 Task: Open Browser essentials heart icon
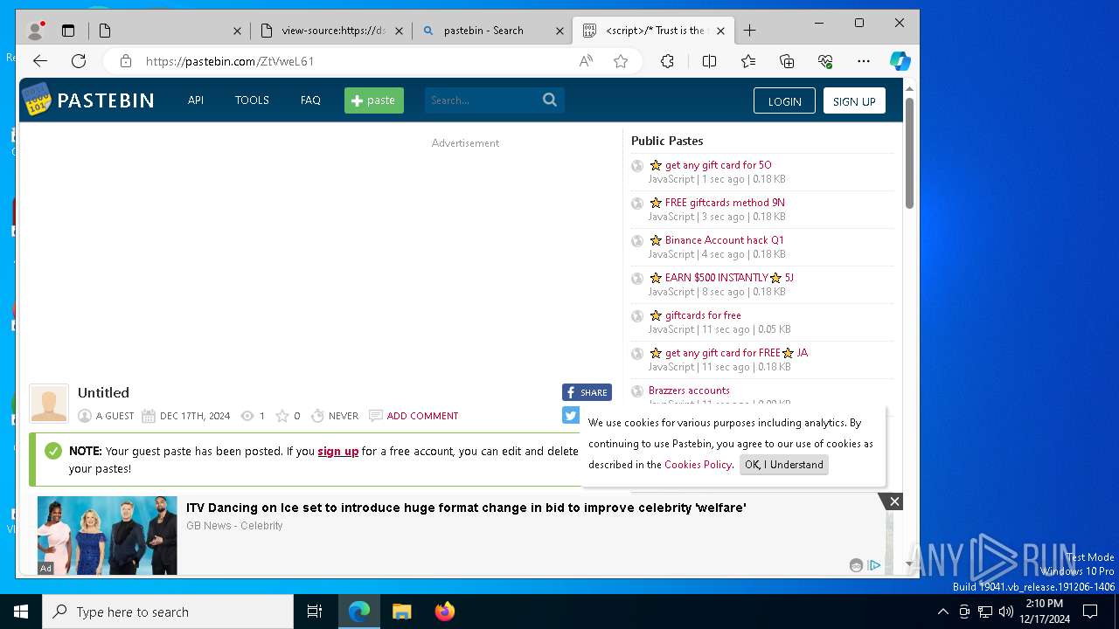[825, 61]
